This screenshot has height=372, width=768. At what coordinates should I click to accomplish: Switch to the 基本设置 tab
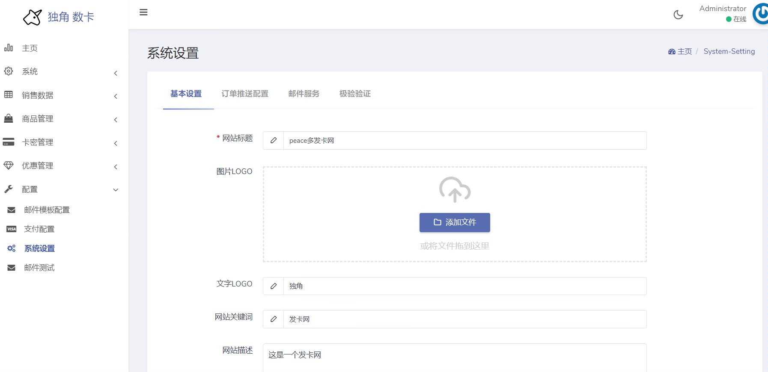point(186,94)
